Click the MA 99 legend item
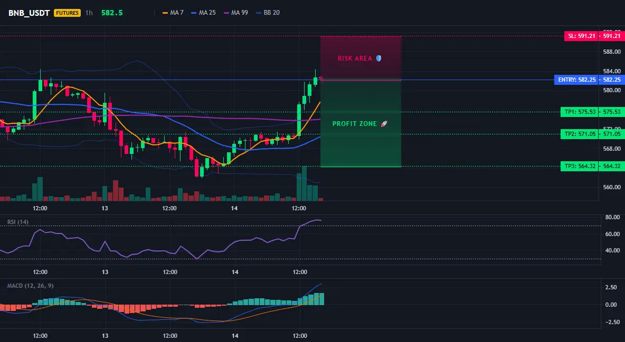Viewport: 625px width, 342px height. coord(235,13)
